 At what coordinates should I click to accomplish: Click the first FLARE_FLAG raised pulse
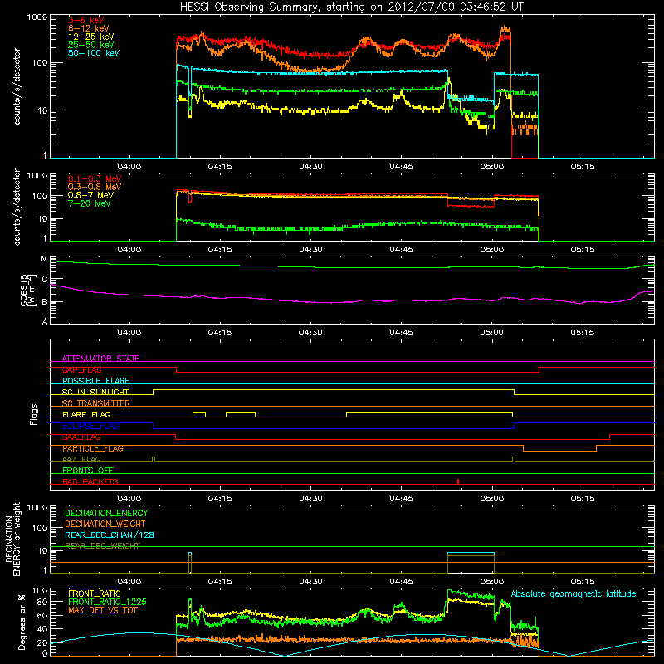(199, 414)
